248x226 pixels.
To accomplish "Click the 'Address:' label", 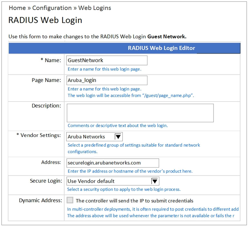I will [x=51, y=162].
